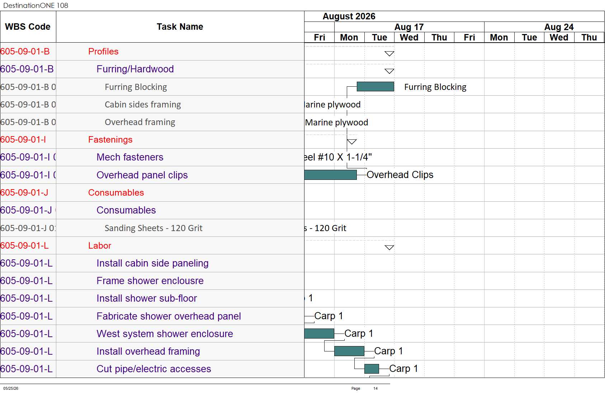
Task: Click the West system shower enclosure Gantt bar
Action: click(319, 334)
